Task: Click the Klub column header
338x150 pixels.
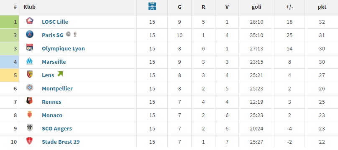Action: click(x=30, y=7)
